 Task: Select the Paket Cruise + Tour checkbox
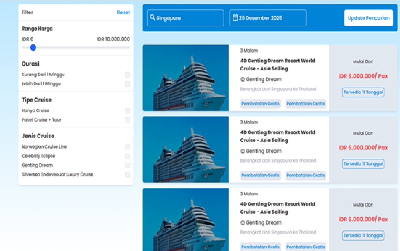pyautogui.click(x=127, y=120)
